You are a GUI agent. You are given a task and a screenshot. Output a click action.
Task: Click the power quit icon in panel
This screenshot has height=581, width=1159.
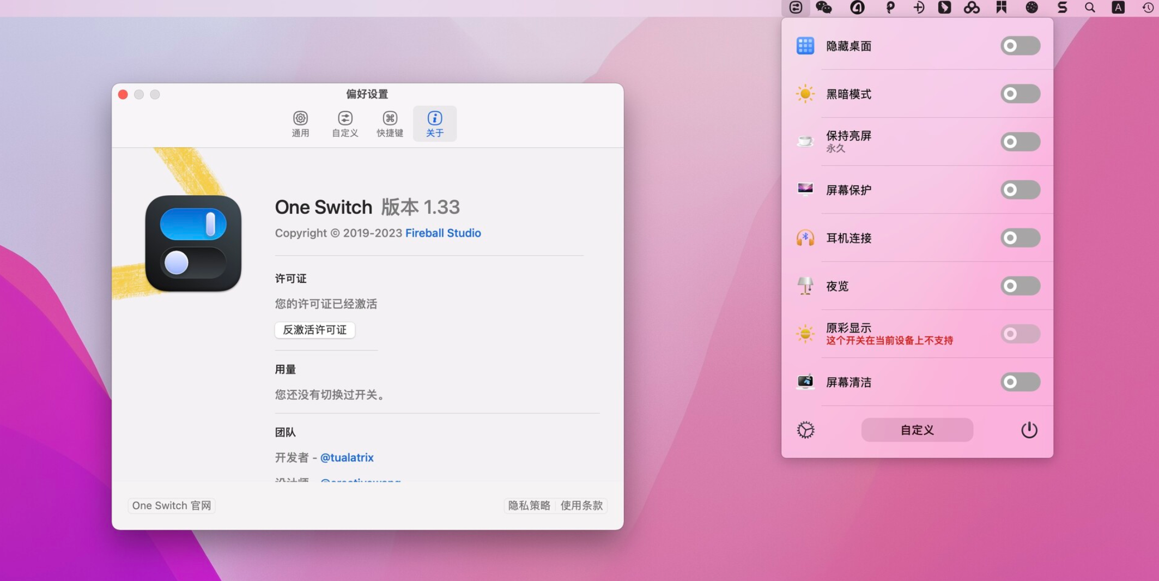pyautogui.click(x=1029, y=430)
